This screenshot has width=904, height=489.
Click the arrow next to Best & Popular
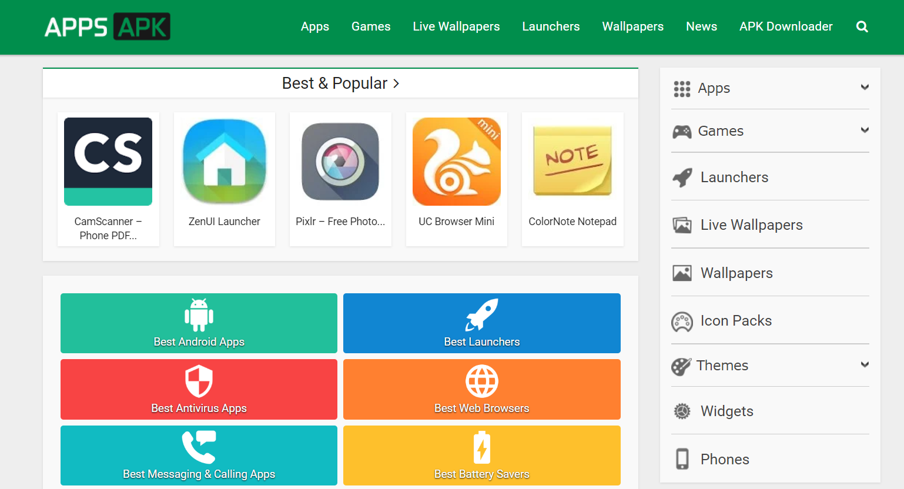tap(396, 83)
